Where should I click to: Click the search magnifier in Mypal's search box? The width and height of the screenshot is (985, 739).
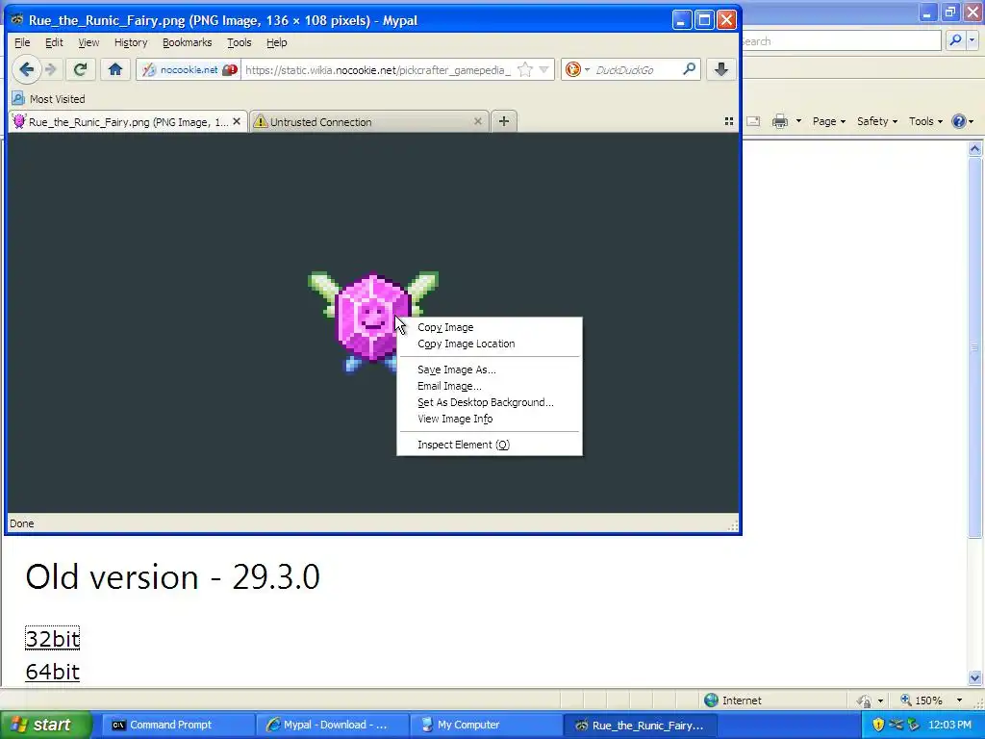689,69
